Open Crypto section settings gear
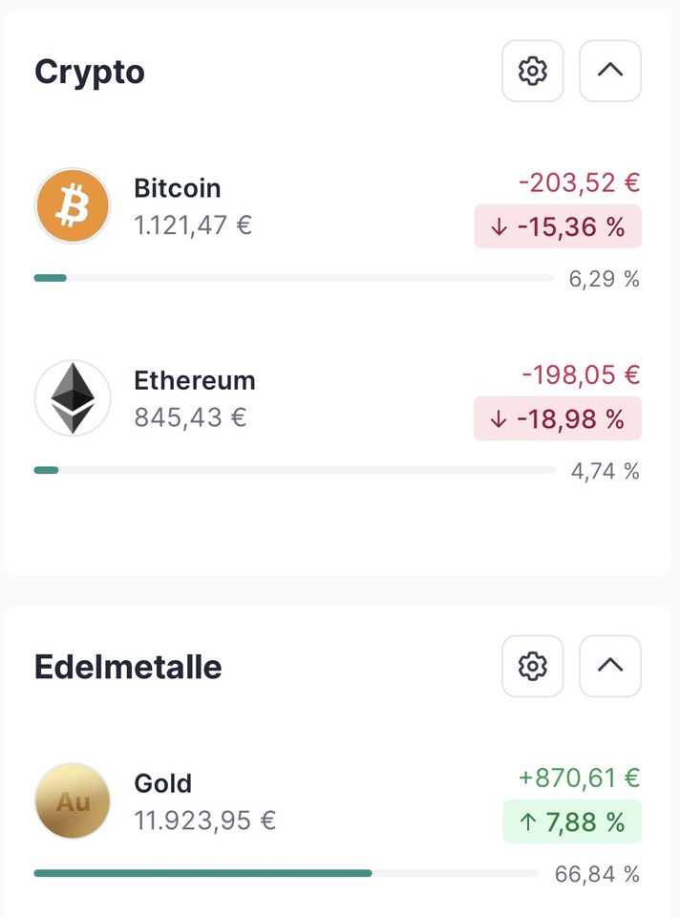 (533, 71)
